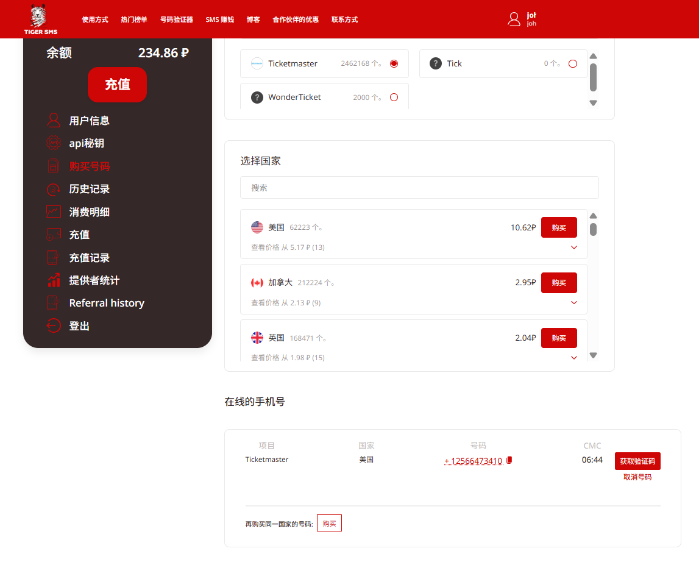
Task: Open 提供者统计 in the sidebar
Action: point(94,280)
